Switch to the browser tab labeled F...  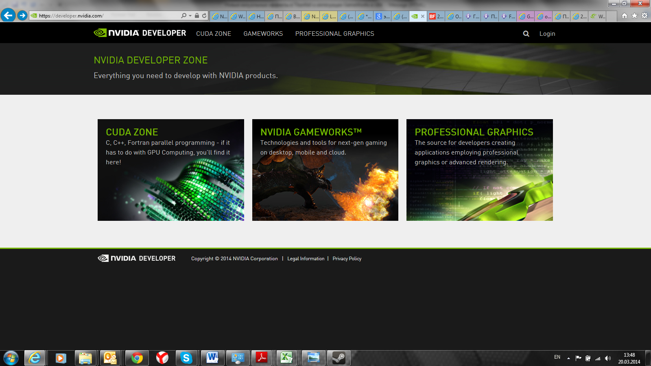tap(508, 16)
